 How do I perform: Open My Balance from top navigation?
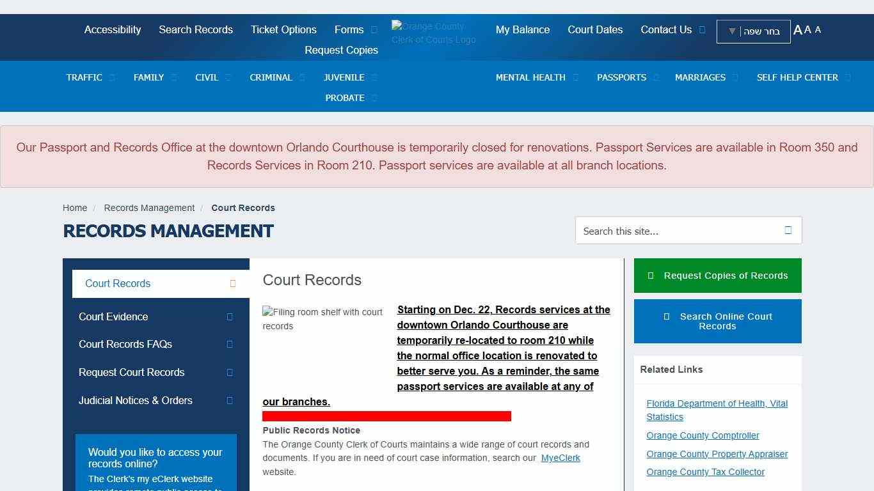[522, 30]
